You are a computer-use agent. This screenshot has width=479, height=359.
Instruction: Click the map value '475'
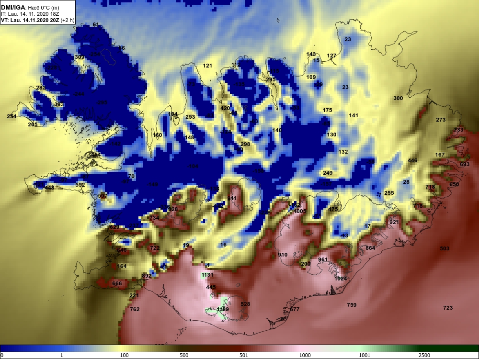point(333,209)
